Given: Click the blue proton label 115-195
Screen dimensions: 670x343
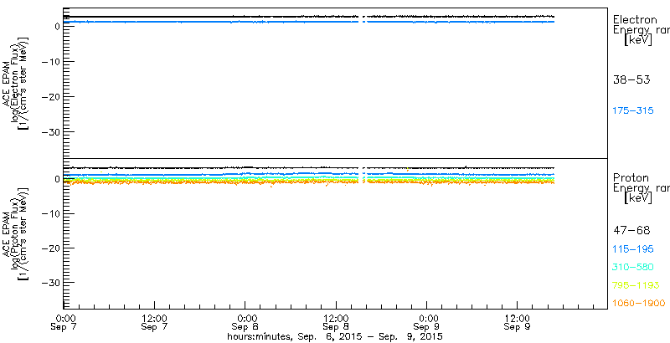Looking at the screenshot, I should pyautogui.click(x=633, y=249).
